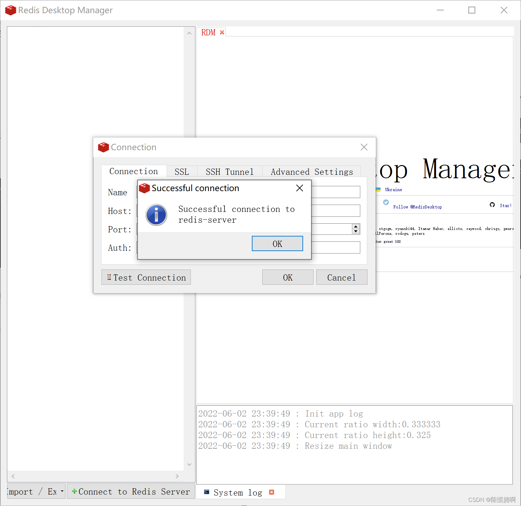The height and width of the screenshot is (506, 521).
Task: Click the Test Connection button
Action: click(x=146, y=277)
